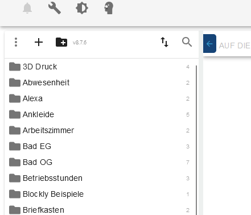Open the wrench settings icon
Image resolution: width=251 pixels, height=215 pixels.
pos(55,8)
